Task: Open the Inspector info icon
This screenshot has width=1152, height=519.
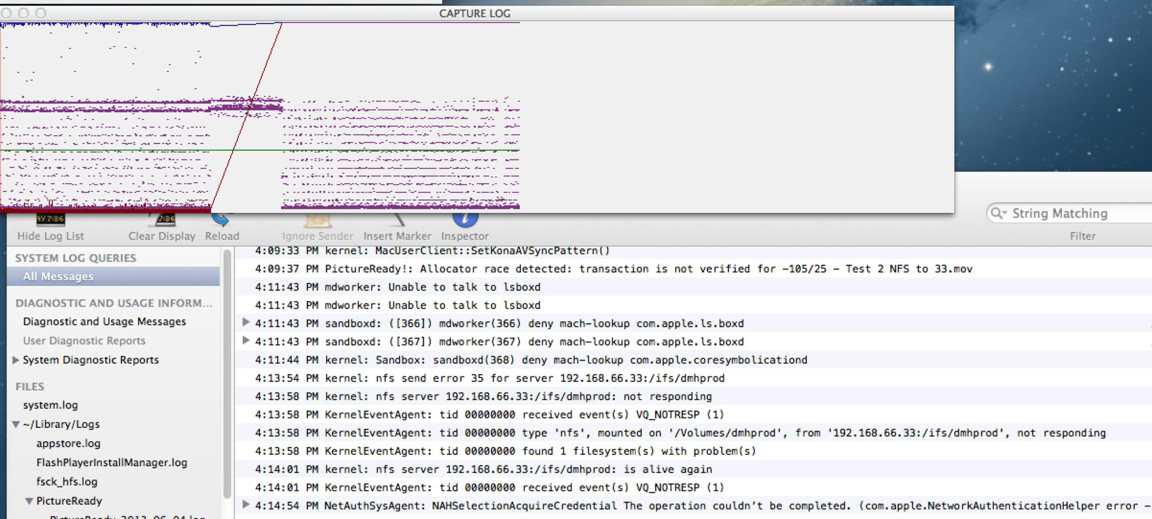Action: click(x=465, y=219)
